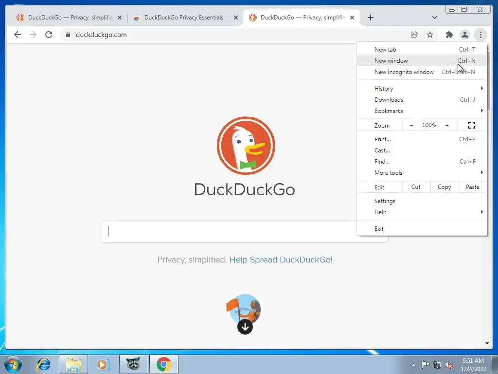The image size is (498, 374).
Task: Go back with the browser back arrow
Action: (x=18, y=35)
